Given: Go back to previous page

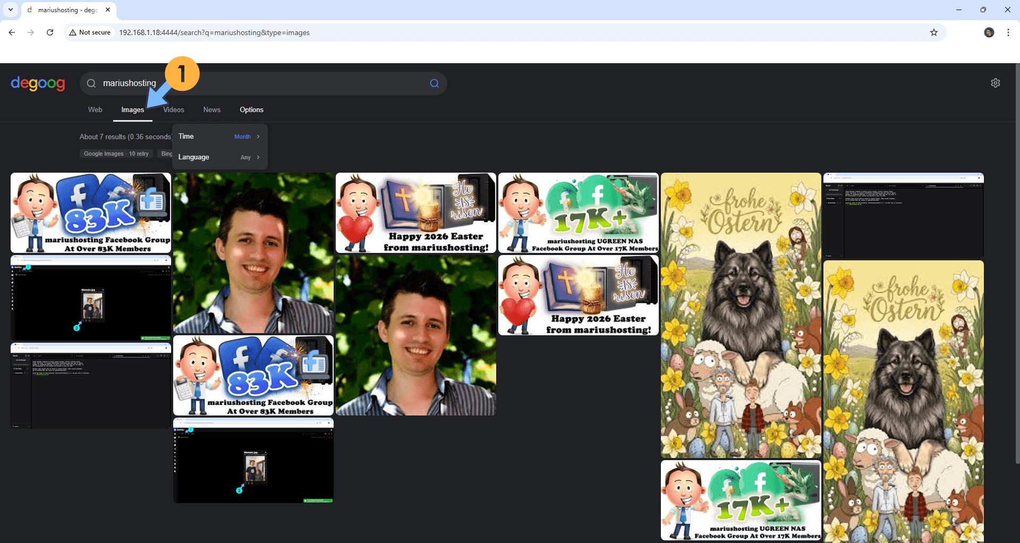Looking at the screenshot, I should coord(12,32).
